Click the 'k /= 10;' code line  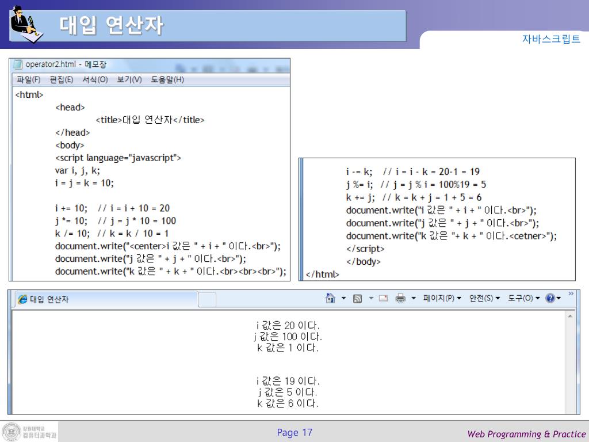tap(112, 234)
